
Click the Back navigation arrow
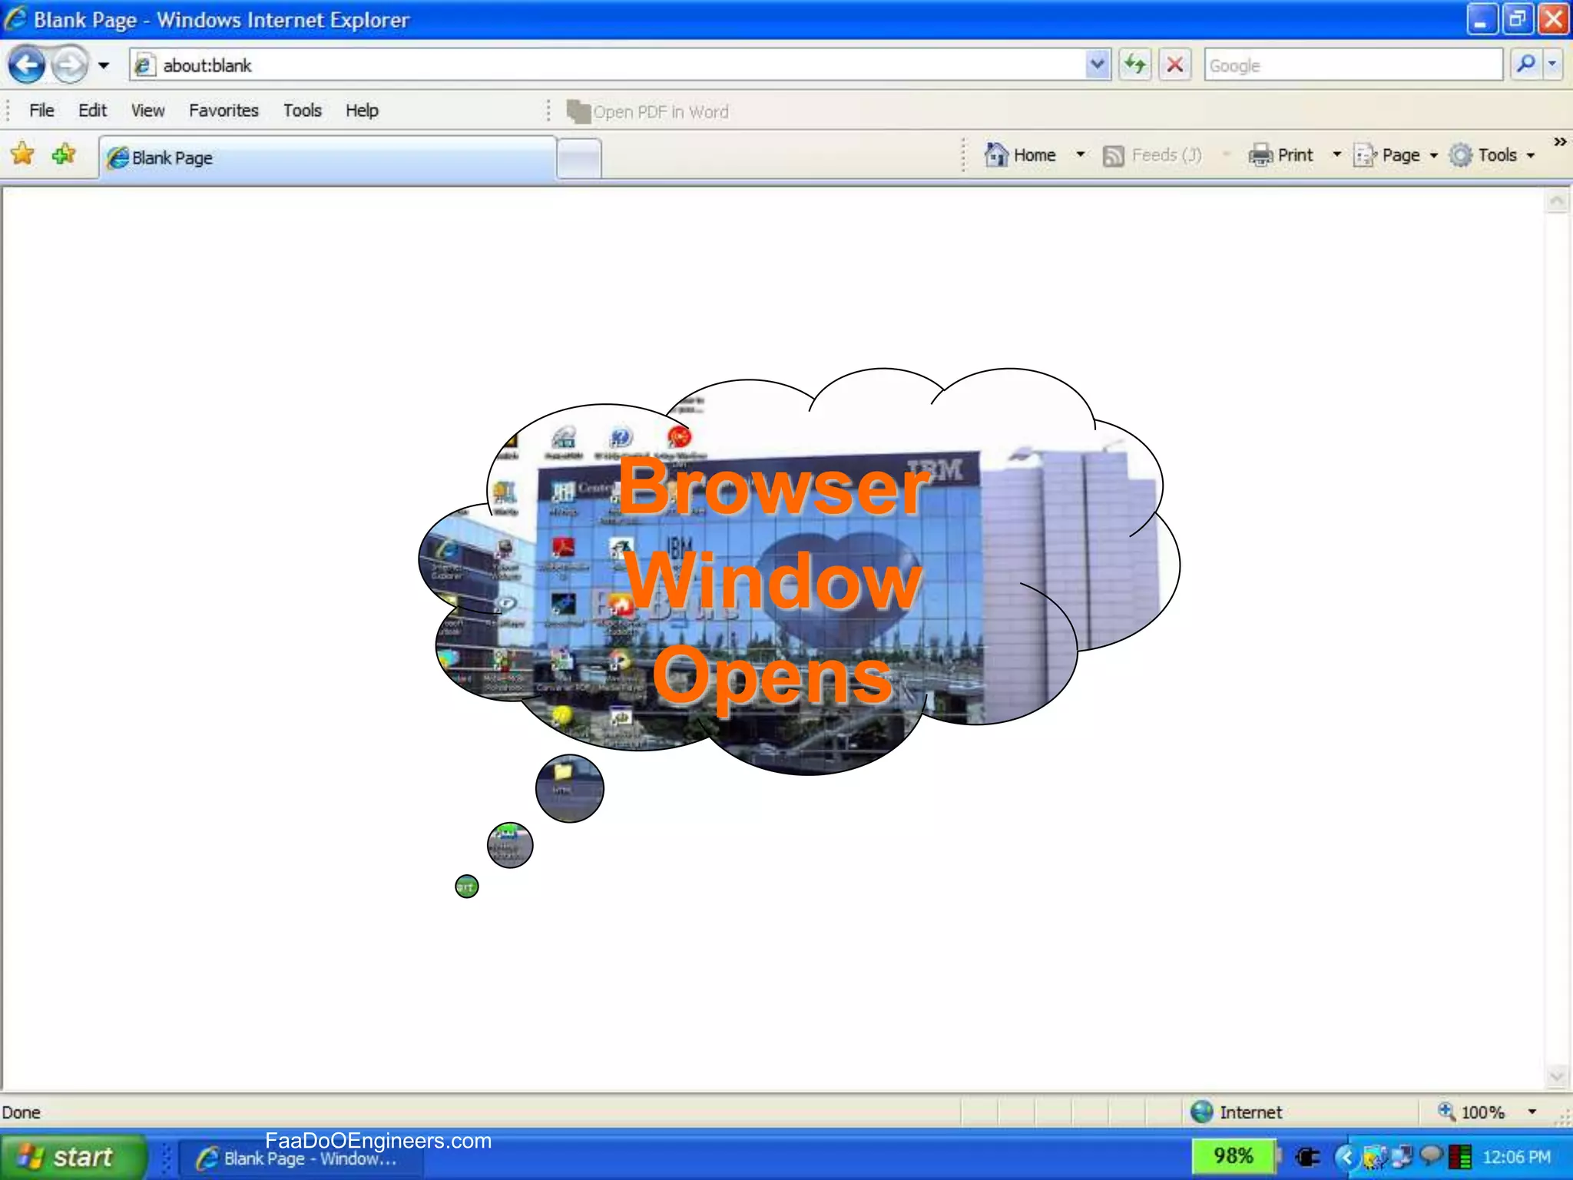26,65
